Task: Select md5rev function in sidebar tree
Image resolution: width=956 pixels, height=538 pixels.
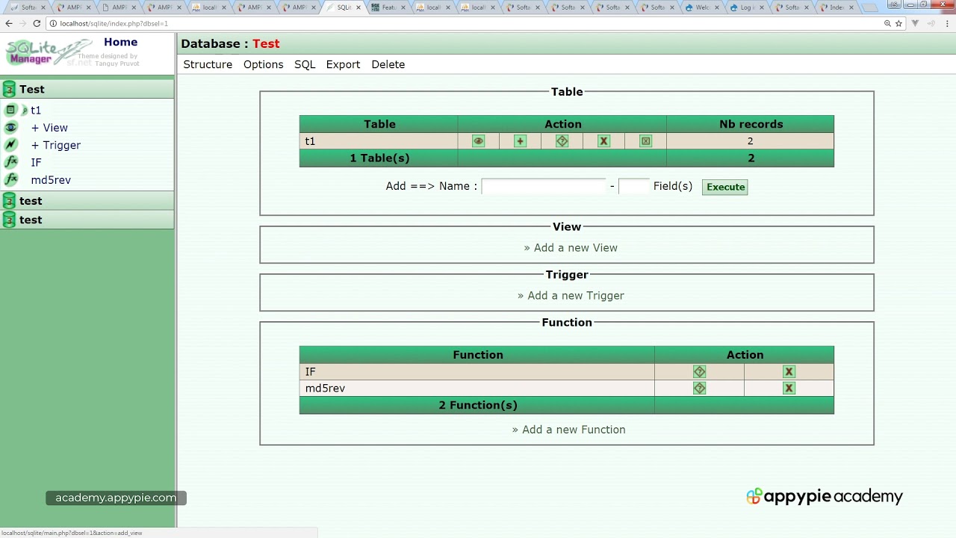Action: pos(51,180)
